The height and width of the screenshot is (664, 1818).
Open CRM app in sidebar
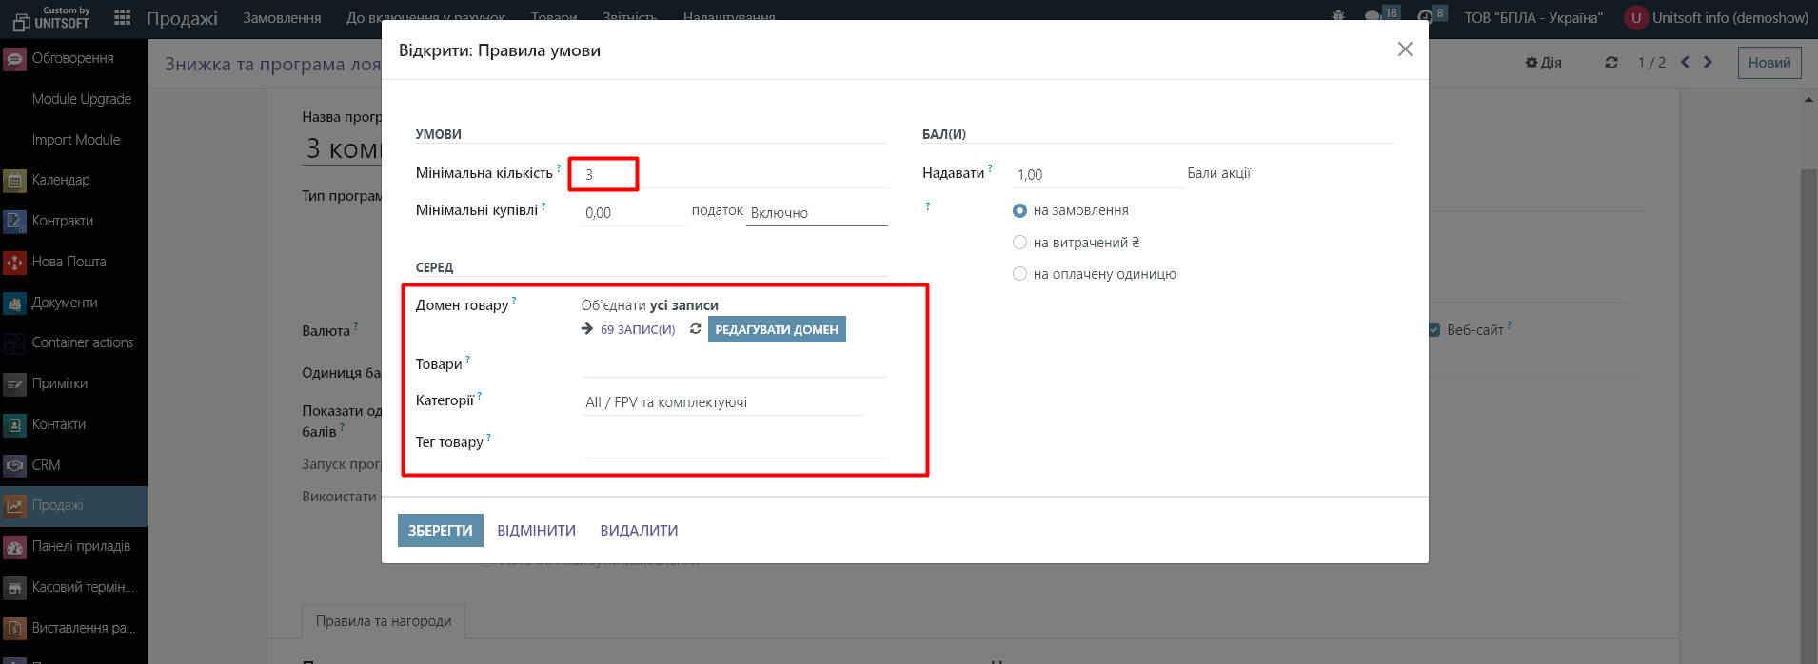click(46, 465)
